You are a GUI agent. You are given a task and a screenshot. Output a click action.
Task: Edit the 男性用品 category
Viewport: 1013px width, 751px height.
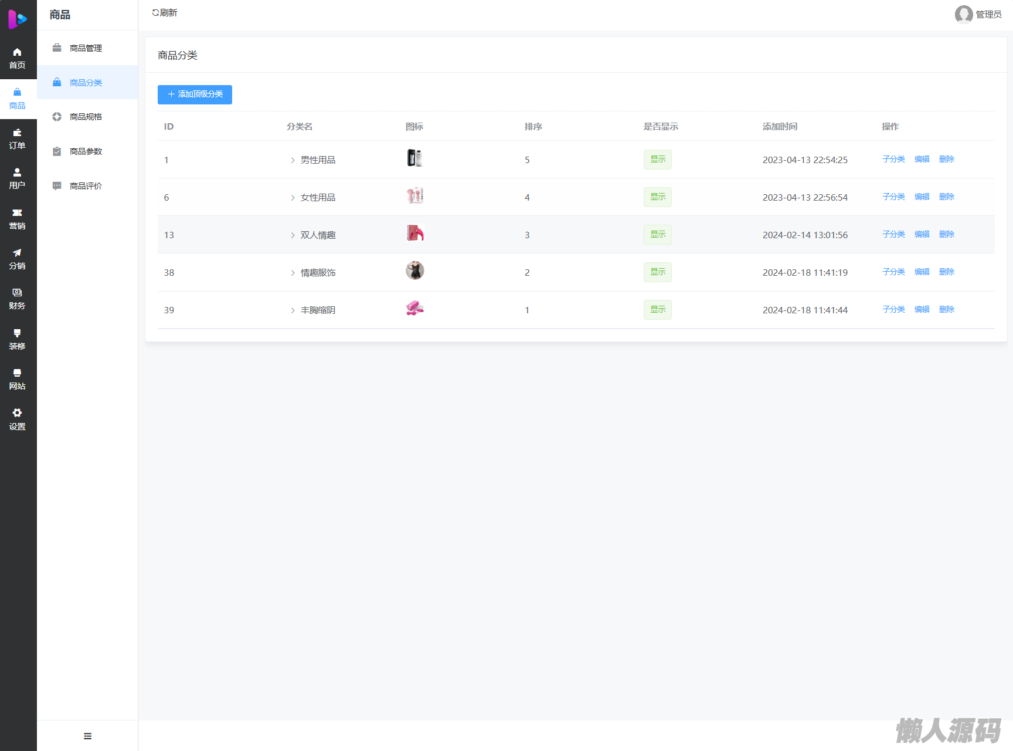click(922, 159)
